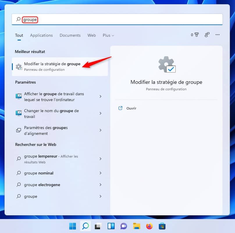Expand arrow for groupe lempereur suggestion
The height and width of the screenshot is (233, 235).
pyautogui.click(x=100, y=159)
